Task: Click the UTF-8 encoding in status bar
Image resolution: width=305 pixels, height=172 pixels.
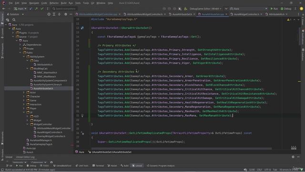Action: pos(267,170)
